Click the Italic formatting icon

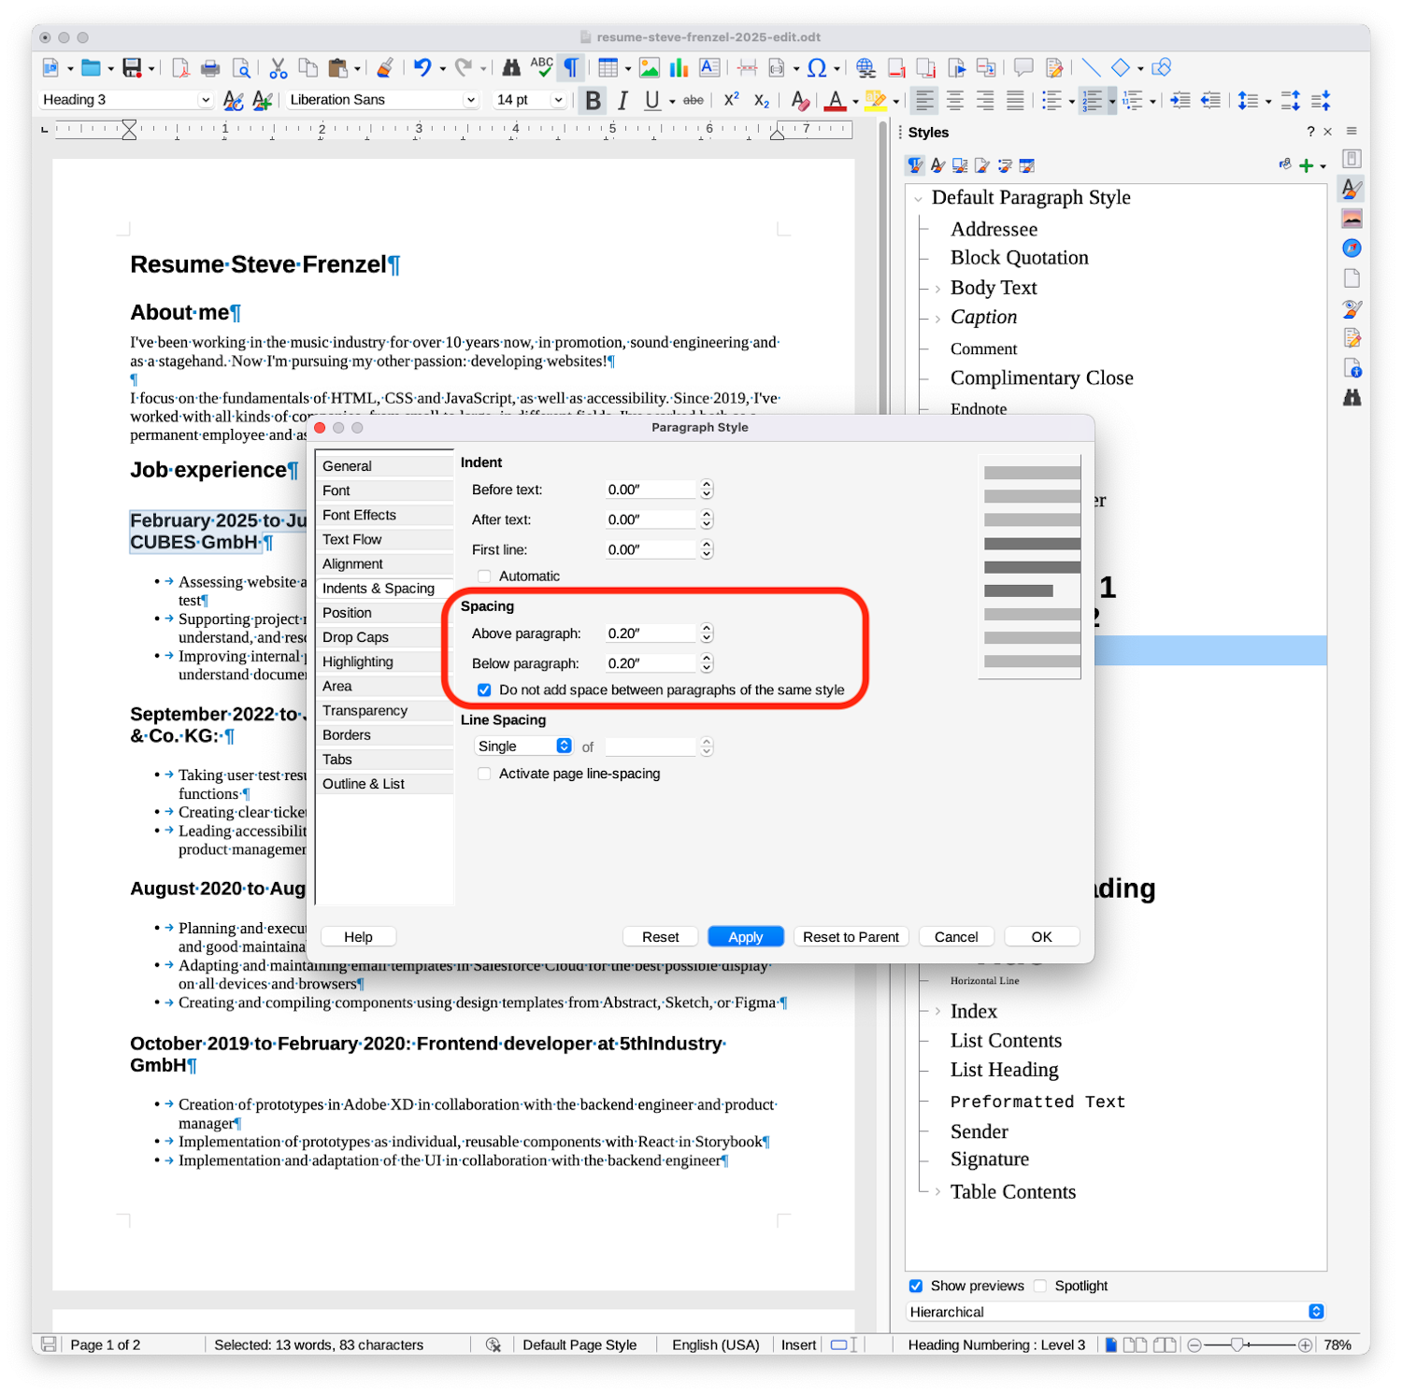tap(622, 101)
